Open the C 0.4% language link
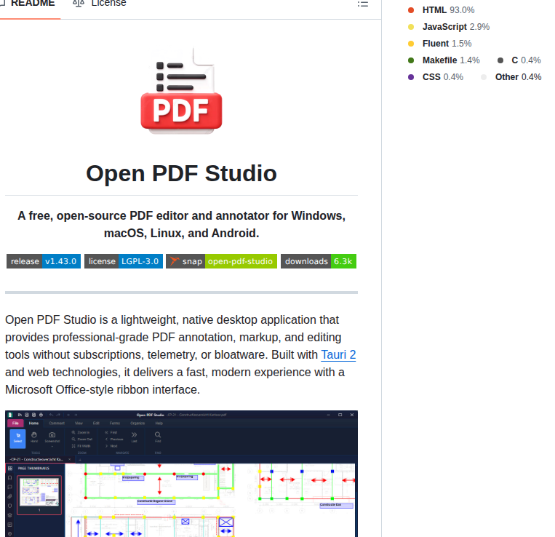Screen dimensions: 555x537 point(519,60)
